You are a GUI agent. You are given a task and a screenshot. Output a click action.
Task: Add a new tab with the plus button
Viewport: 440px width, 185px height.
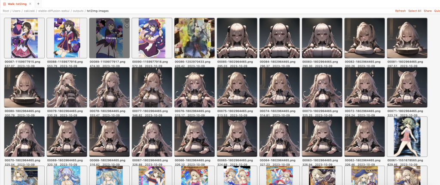pos(38,3)
